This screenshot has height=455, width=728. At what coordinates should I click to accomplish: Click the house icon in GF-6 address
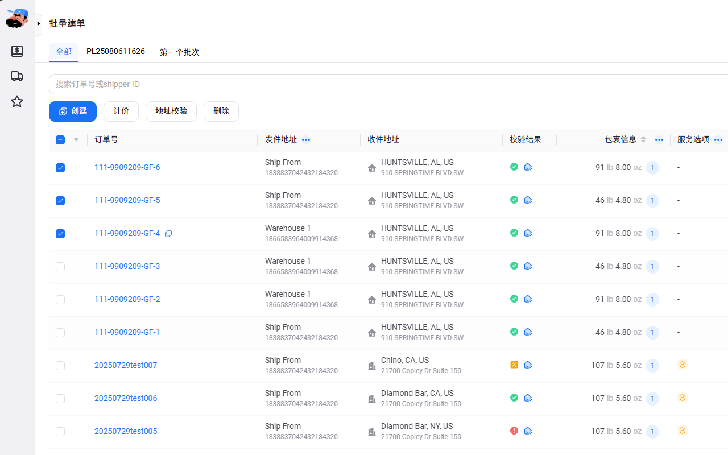click(372, 168)
